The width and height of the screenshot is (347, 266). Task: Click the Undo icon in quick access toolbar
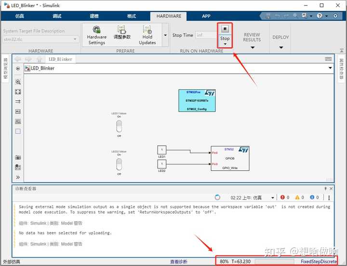click(278, 16)
